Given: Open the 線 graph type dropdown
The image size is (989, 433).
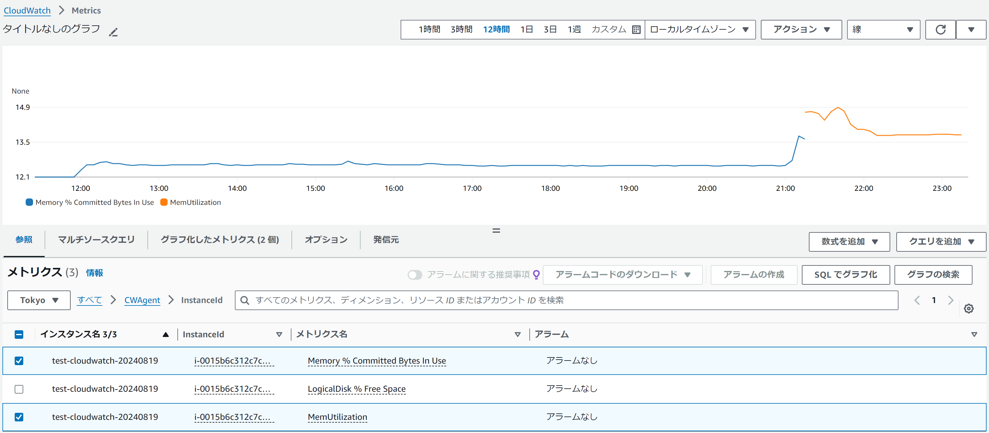Looking at the screenshot, I should click(x=883, y=30).
